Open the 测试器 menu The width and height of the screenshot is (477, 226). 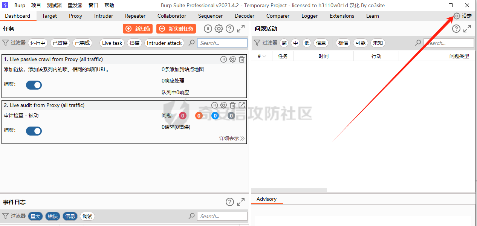[x=55, y=5]
